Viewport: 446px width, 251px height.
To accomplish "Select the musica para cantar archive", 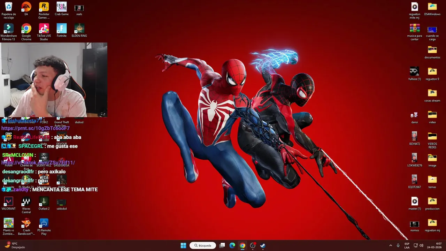I will 414,32.
